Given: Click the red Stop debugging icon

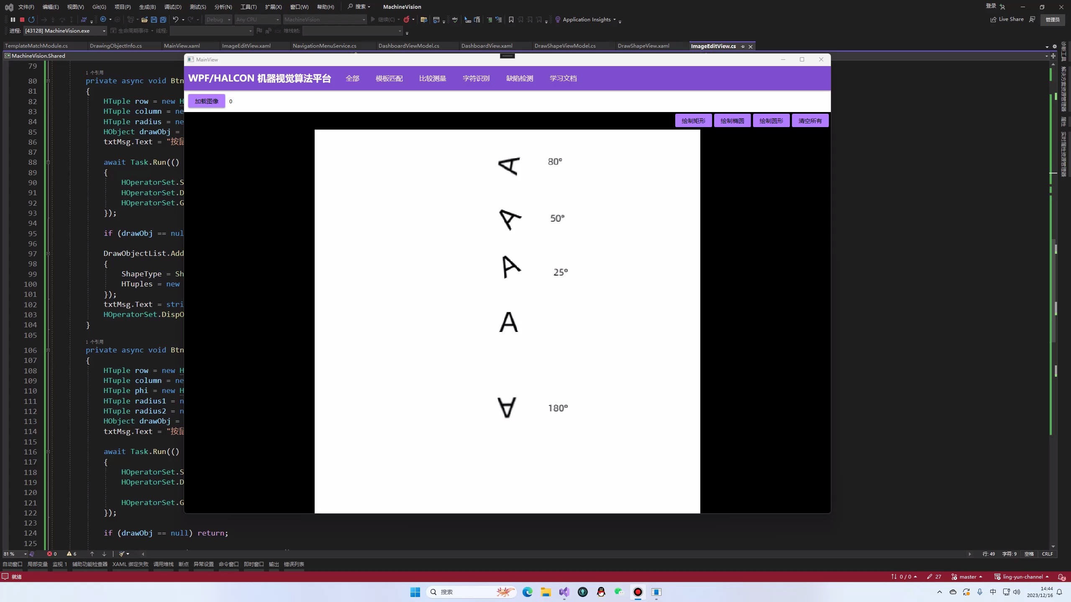Looking at the screenshot, I should tap(22, 20).
